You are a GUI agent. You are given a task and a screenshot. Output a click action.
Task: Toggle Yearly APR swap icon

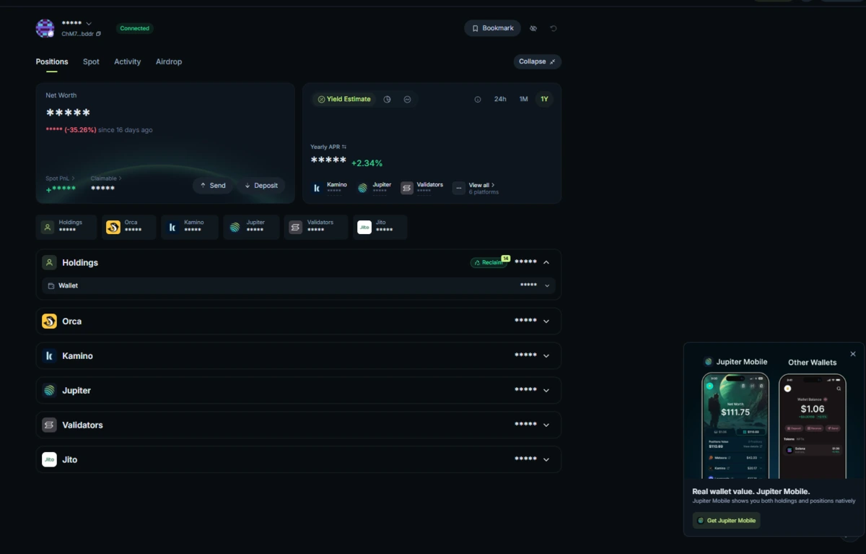(344, 147)
